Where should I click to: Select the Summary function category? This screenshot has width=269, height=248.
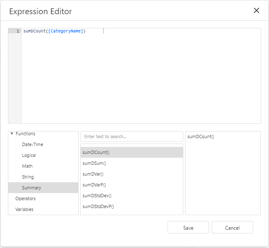pyautogui.click(x=32, y=188)
